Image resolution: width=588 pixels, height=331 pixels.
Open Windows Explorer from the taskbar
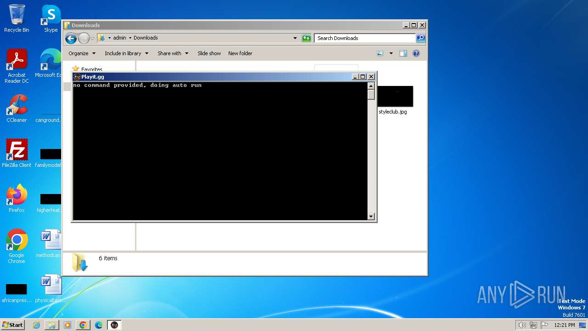coord(52,325)
